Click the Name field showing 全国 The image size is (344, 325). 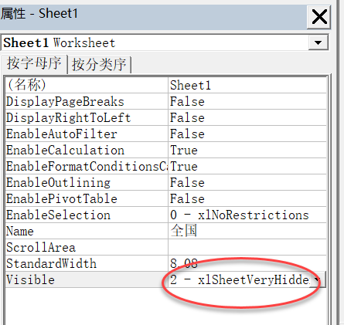247,231
